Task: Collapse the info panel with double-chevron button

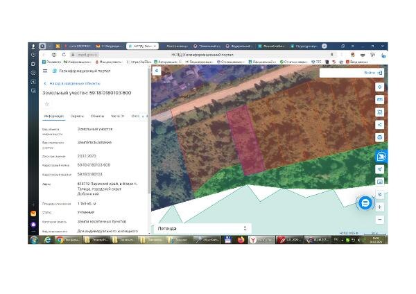Action: pos(157,71)
